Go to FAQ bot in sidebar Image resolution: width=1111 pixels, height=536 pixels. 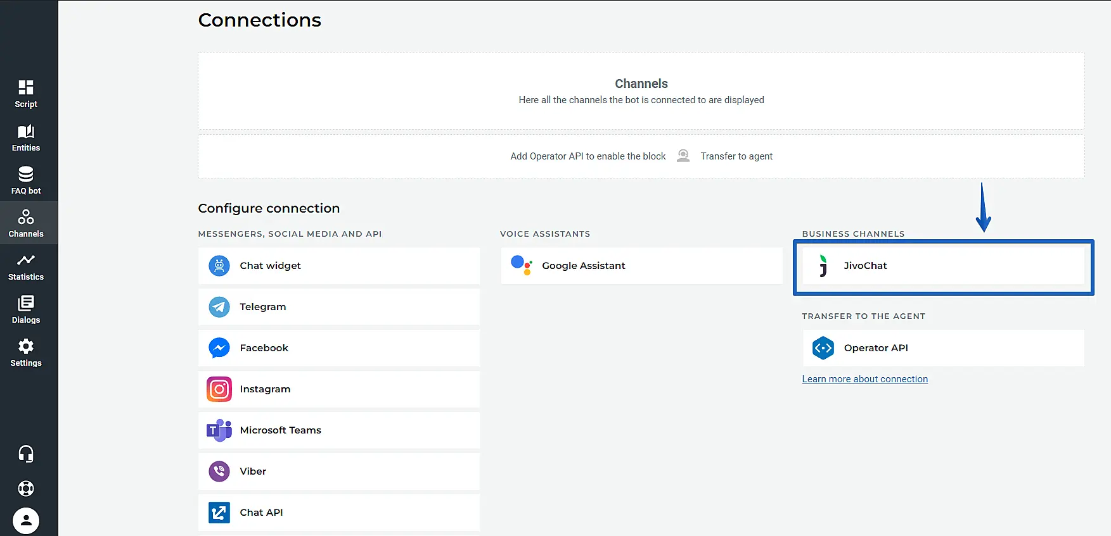coord(26,180)
